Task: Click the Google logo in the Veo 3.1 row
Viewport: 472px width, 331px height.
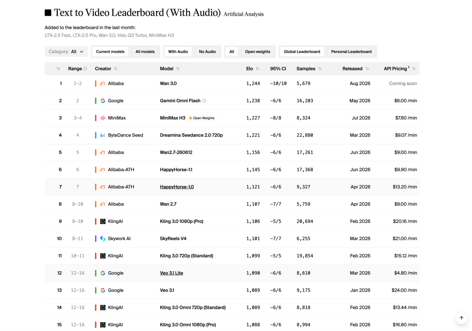Action: 103,290
